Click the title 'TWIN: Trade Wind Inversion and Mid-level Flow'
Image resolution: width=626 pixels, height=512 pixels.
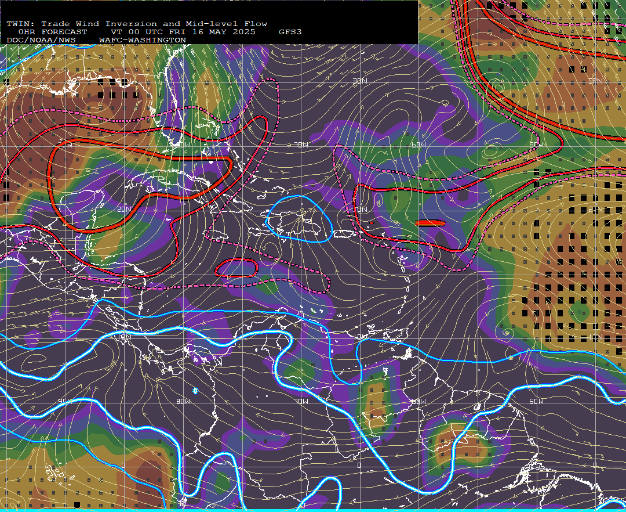(137, 24)
